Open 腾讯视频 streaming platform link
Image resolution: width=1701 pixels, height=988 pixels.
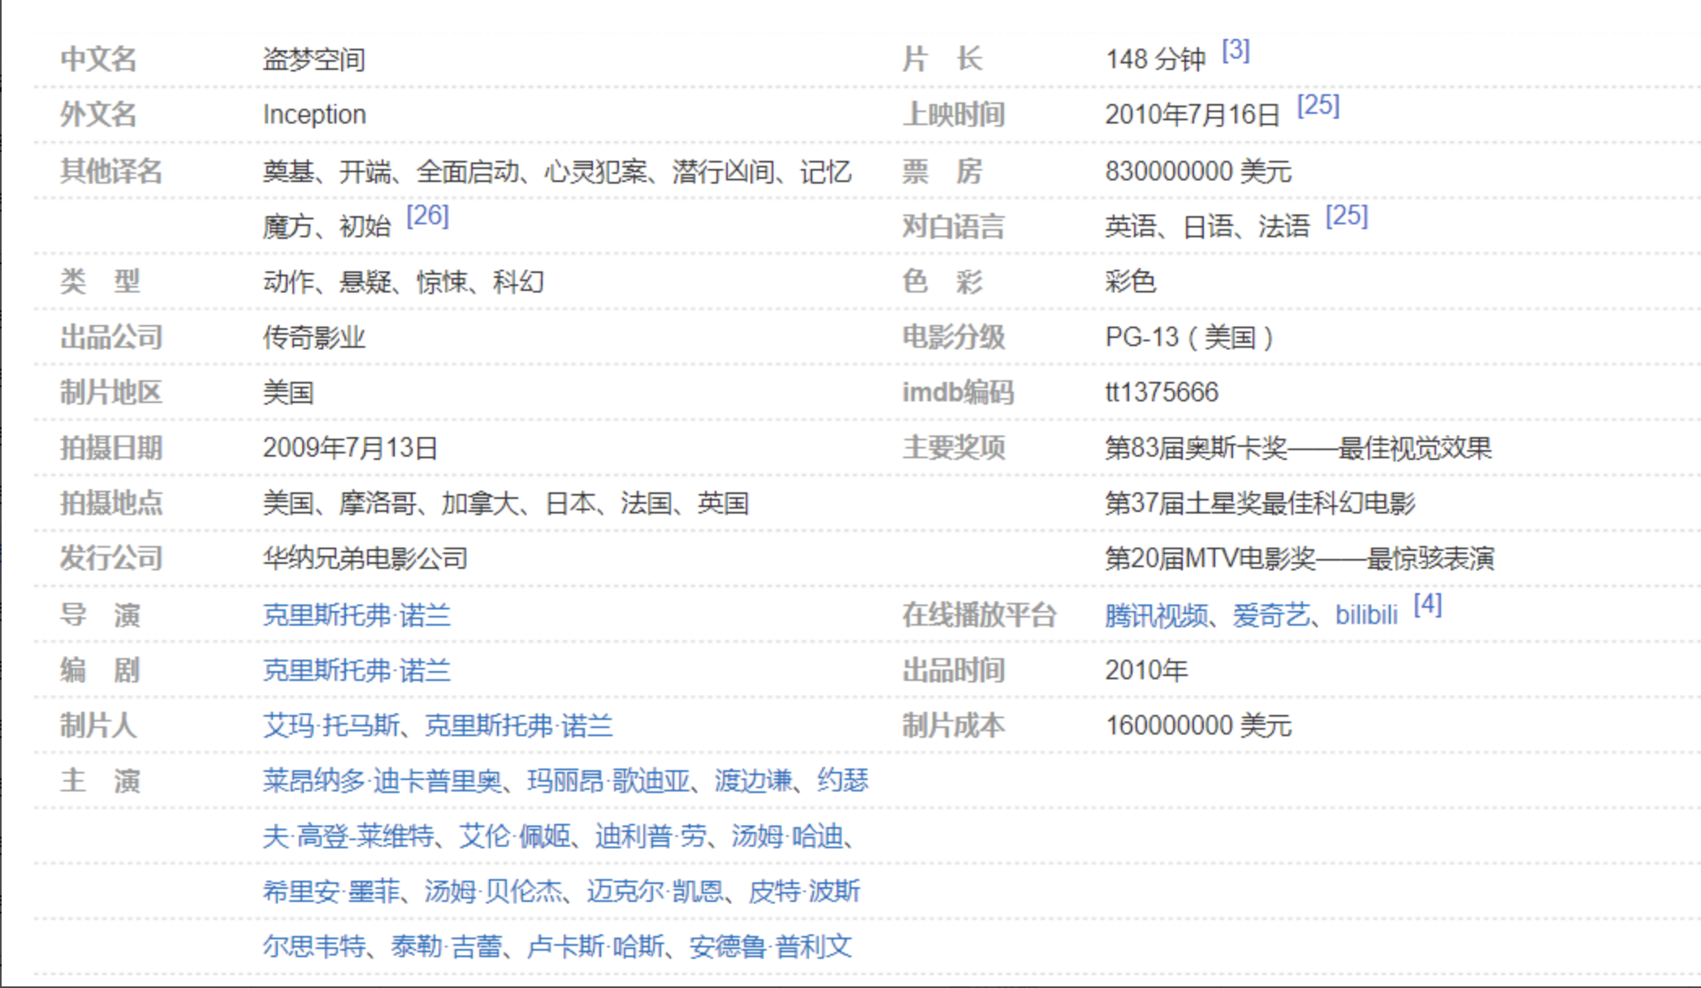(x=1157, y=615)
